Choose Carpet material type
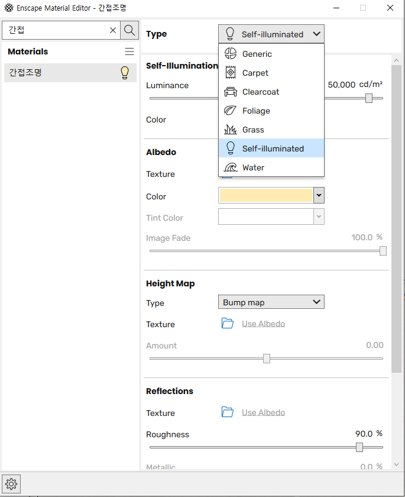The height and width of the screenshot is (497, 405). [x=271, y=73]
